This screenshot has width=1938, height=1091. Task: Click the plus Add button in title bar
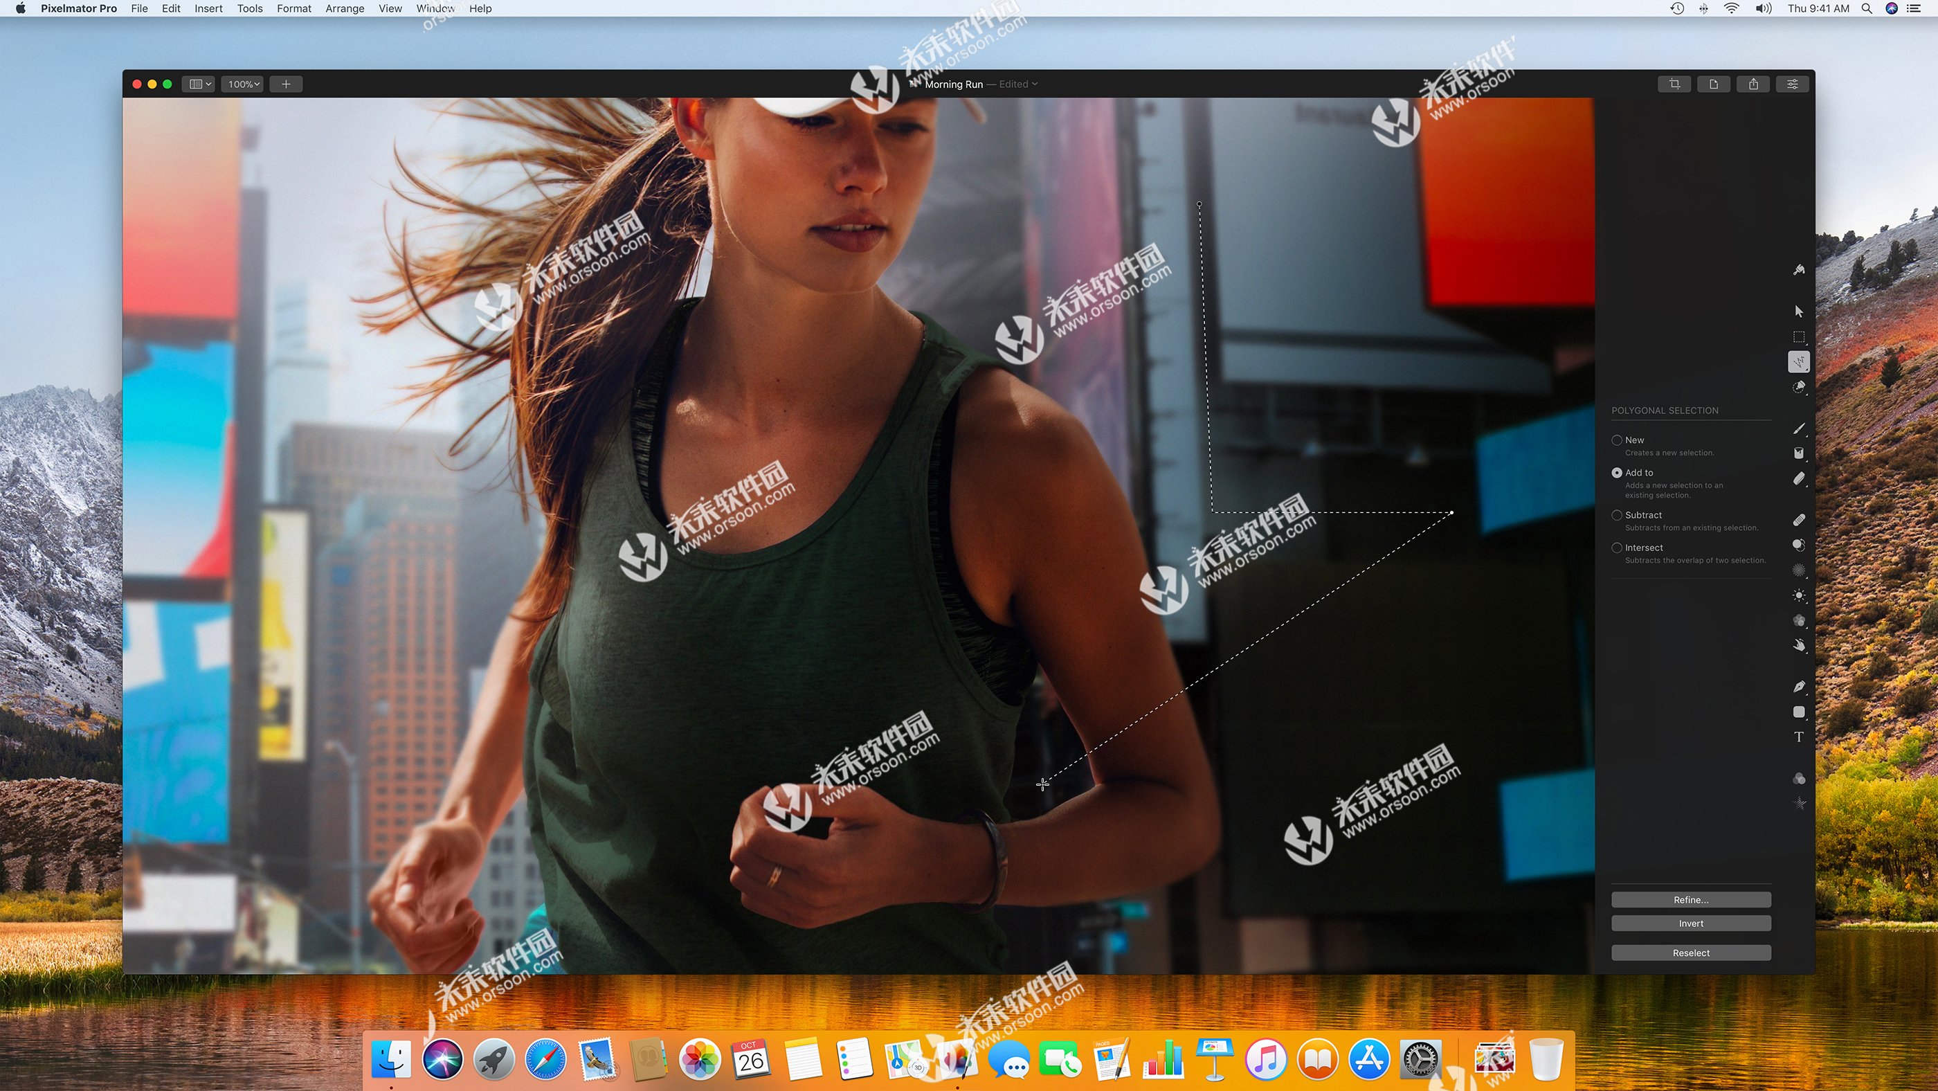pyautogui.click(x=286, y=84)
